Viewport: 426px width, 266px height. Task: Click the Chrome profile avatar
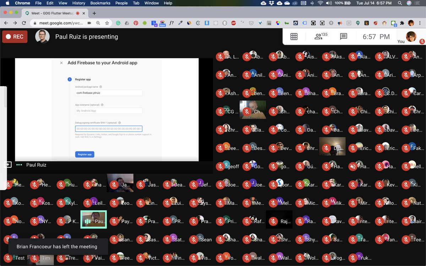click(x=411, y=23)
